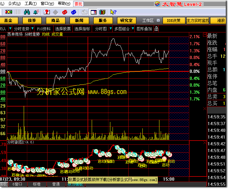Click the blue circular info icon
Image resolution: width=229 pixels, height=189 pixels.
tap(74, 12)
